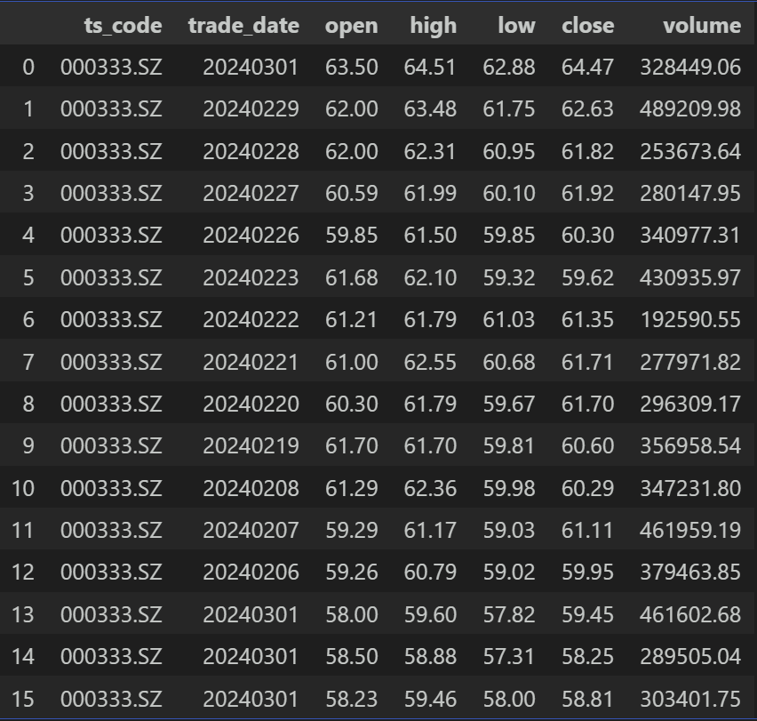Select the close price 64.47
757x721 pixels.
pos(587,68)
